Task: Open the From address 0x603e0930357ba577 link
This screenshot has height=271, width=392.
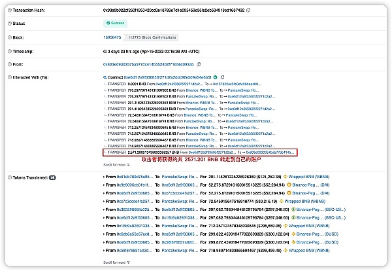Action: pyautogui.click(x=148, y=64)
